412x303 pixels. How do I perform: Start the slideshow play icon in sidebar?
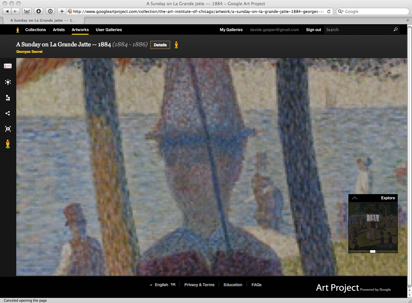8,129
